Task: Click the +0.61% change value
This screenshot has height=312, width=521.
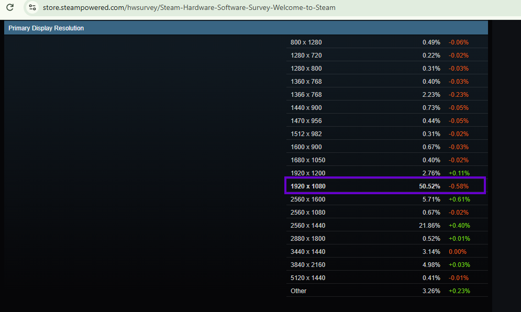Action: [x=459, y=199]
